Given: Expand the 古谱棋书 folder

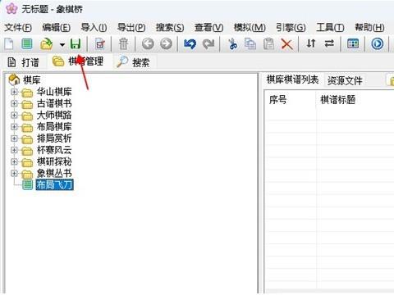Looking at the screenshot, I should (x=14, y=104).
